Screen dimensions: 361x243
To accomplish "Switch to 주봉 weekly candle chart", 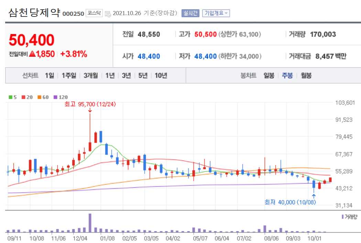I will click(x=287, y=76).
